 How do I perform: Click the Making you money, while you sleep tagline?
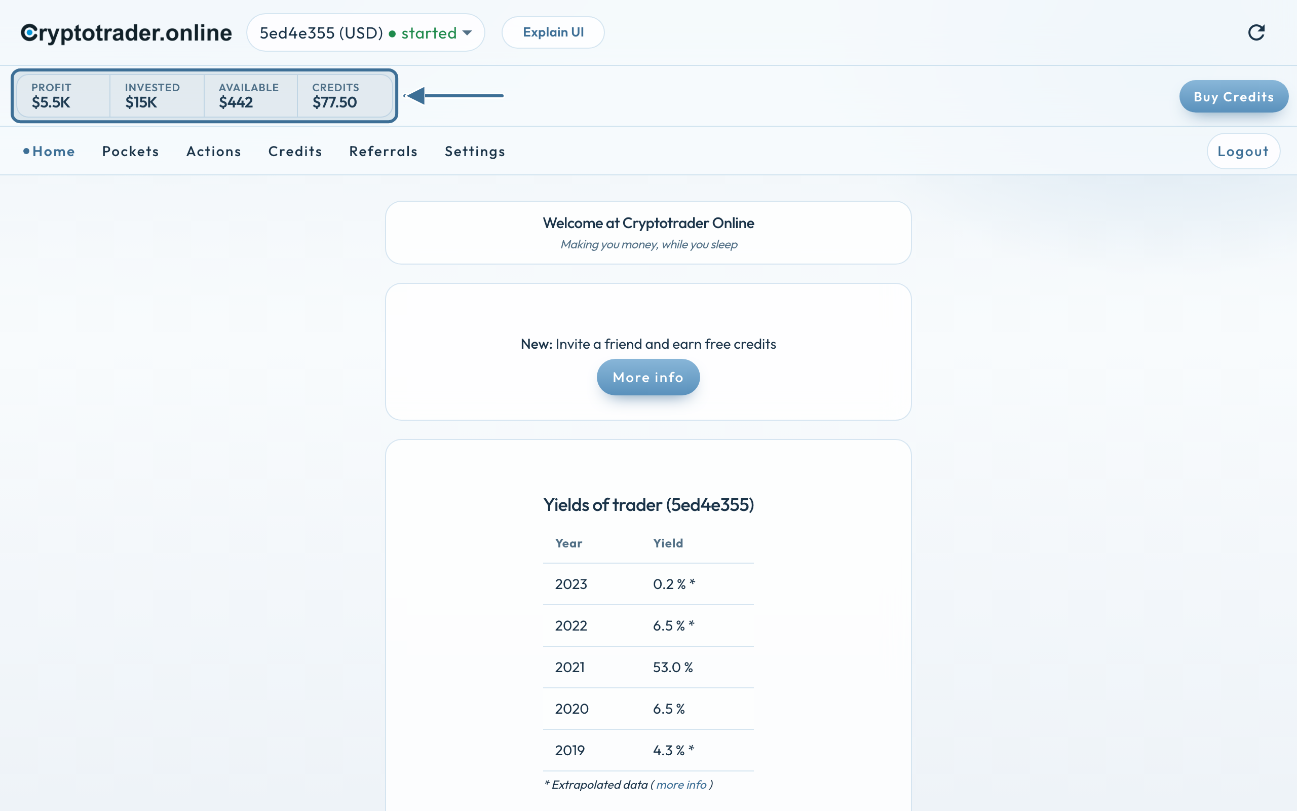pyautogui.click(x=648, y=245)
